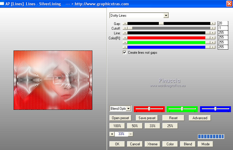This screenshot has height=150, width=233.
Task: Click the Cancel button
Action: (x=135, y=144)
